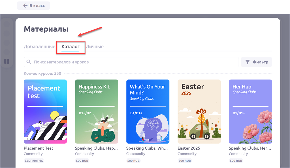The image size is (290, 168).
Task: Click the funnel filter icon
Action: coord(248,62)
